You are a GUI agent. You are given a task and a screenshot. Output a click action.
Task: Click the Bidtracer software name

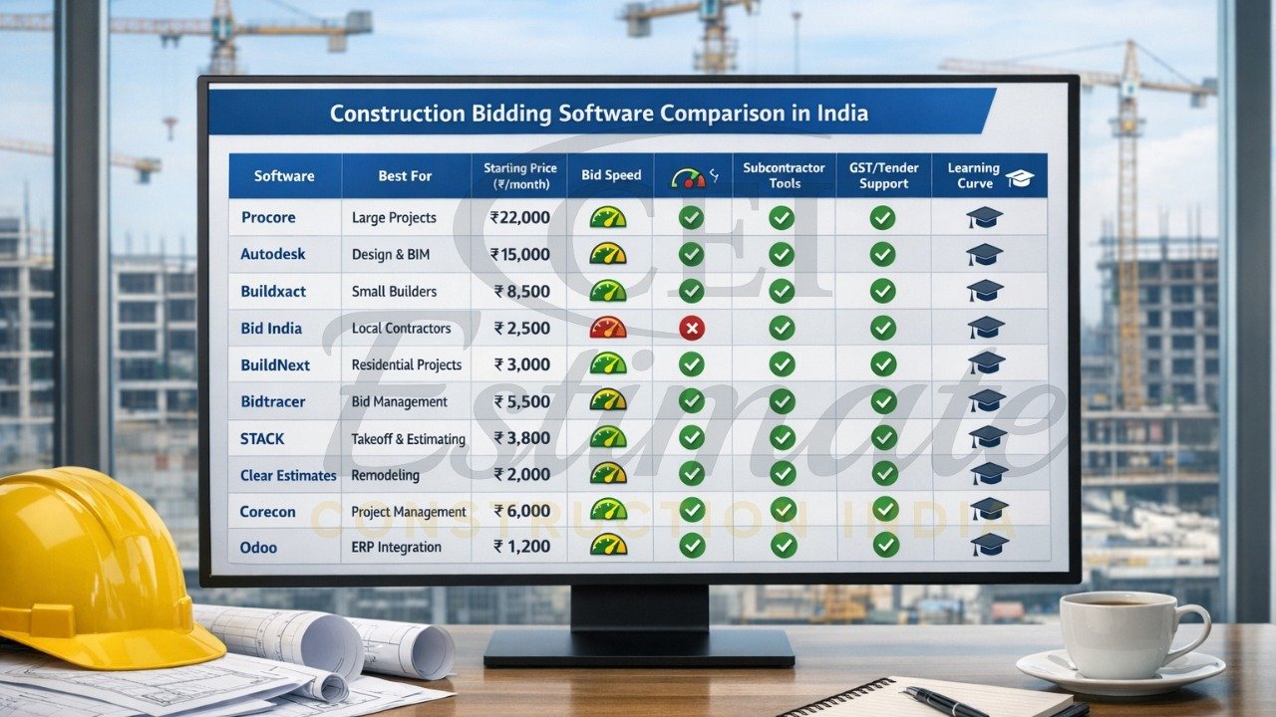tap(272, 401)
